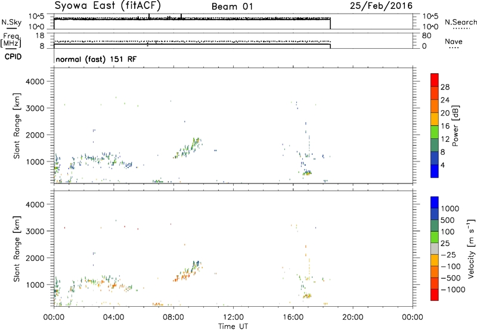Click the 20:00 time tick label
Screen dimensions: 477x330
click(353, 317)
